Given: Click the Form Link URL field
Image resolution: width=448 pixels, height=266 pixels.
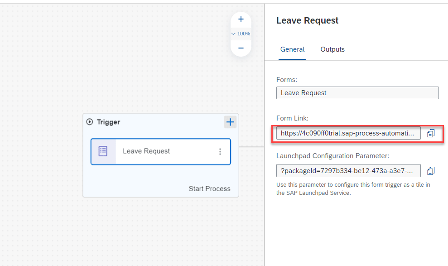Looking at the screenshot, I should click(x=348, y=133).
